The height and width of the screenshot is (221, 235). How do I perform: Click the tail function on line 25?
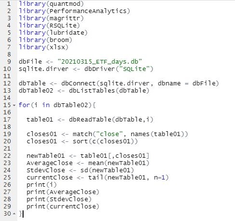[96, 178]
